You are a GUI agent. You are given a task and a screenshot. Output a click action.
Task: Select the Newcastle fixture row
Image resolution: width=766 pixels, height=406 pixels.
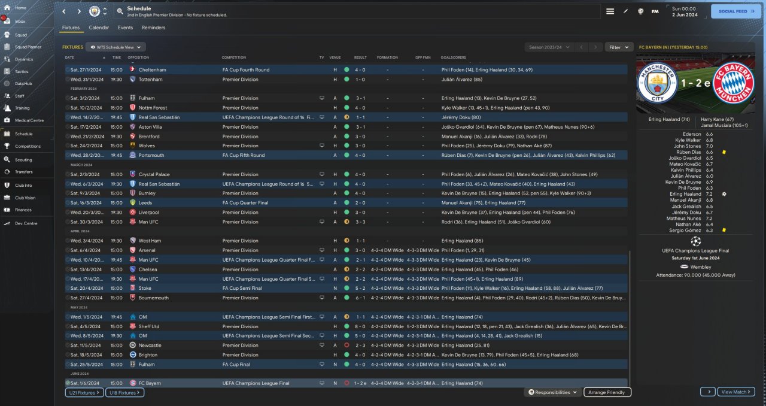click(346, 345)
